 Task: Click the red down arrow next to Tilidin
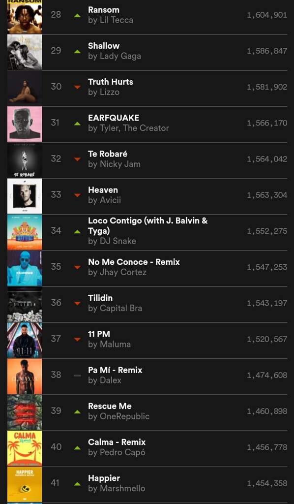click(77, 303)
